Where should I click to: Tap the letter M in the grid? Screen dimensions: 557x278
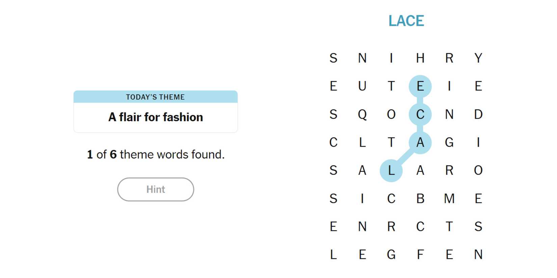(449, 199)
